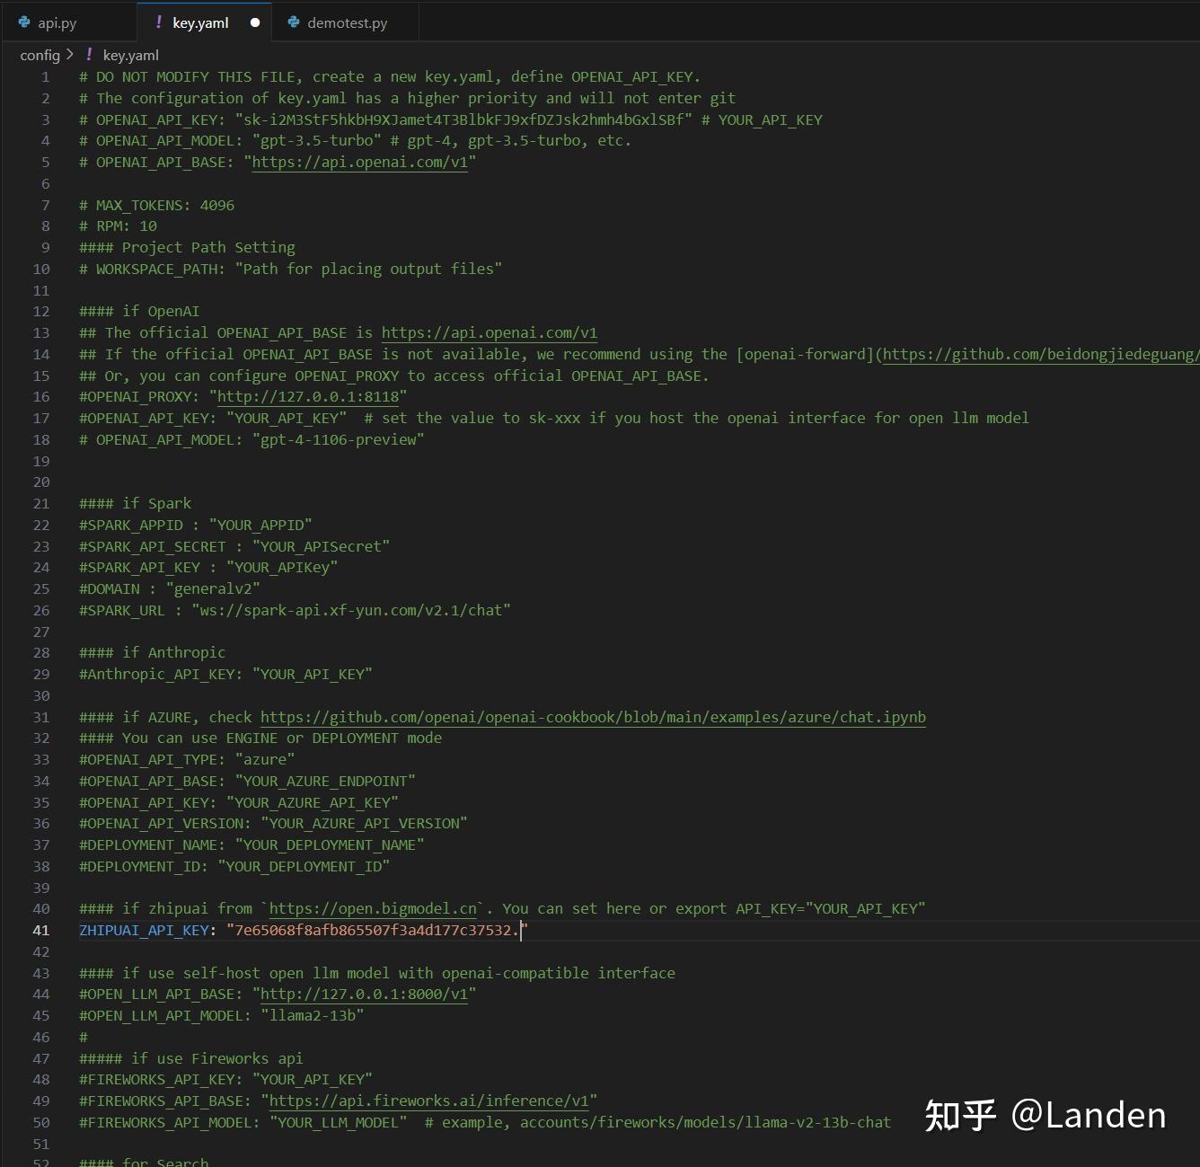This screenshot has width=1200, height=1167.
Task: Open the https://open.bigmodel.cn link
Action: [373, 908]
